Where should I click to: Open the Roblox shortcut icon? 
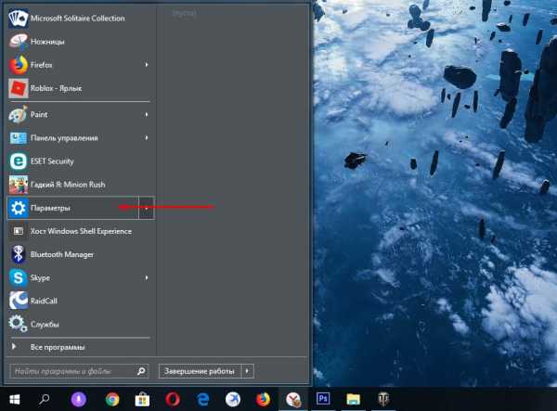point(19,88)
